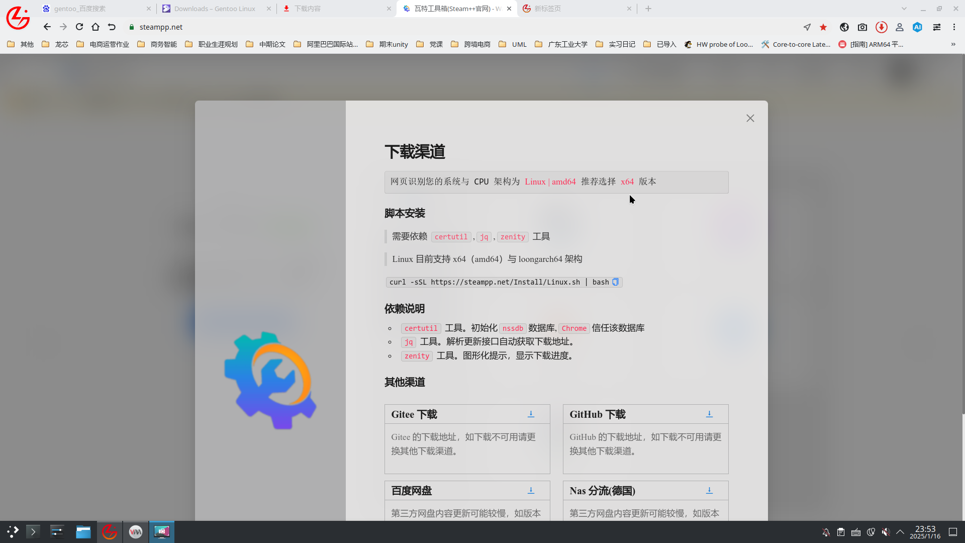Close the download channels dialog
The image size is (965, 543).
point(750,118)
